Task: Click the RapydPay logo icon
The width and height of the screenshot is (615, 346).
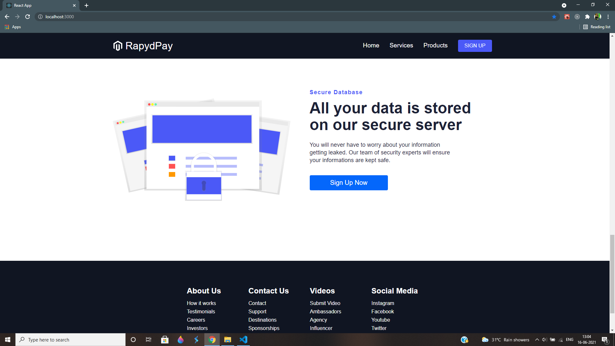Action: click(118, 46)
